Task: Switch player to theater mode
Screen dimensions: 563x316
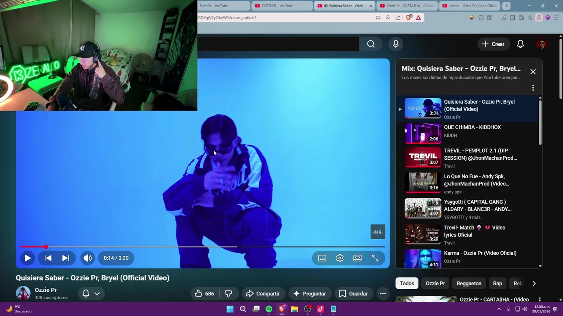Action: 358,258
